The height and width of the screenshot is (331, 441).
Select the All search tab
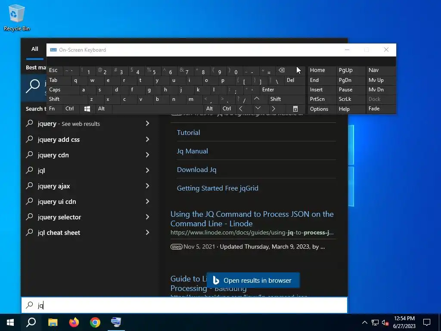pyautogui.click(x=35, y=49)
